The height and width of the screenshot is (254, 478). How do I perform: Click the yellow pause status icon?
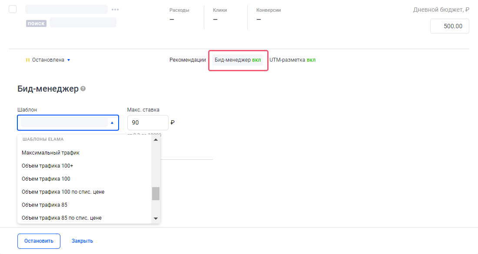tap(28, 60)
